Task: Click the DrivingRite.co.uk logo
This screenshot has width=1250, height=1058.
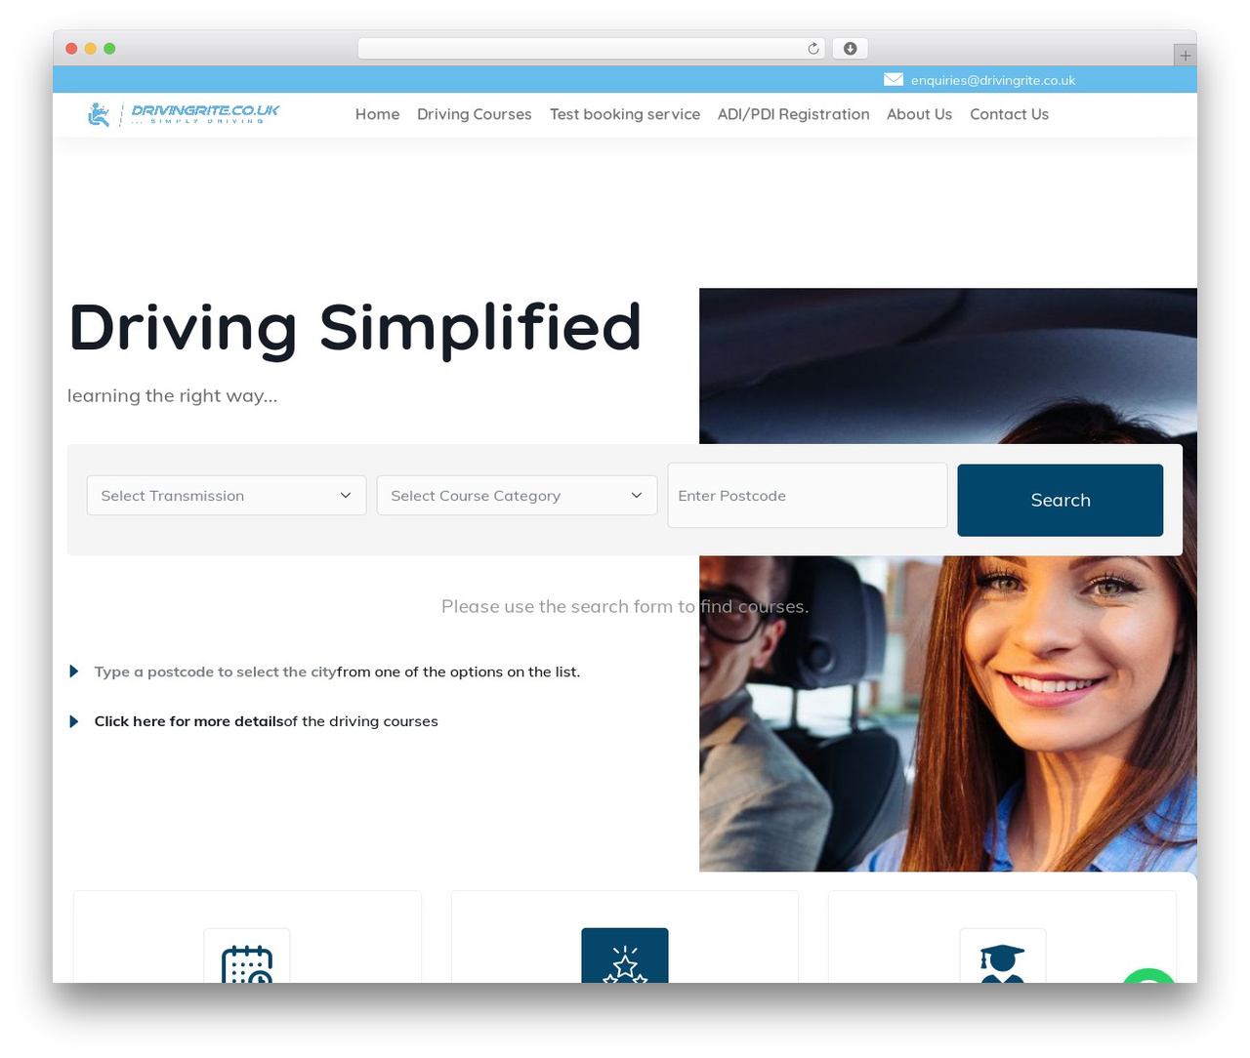Action: 184,114
